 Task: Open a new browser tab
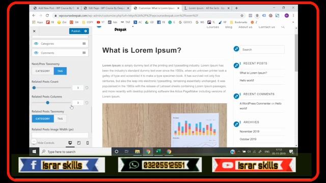point(236,8)
